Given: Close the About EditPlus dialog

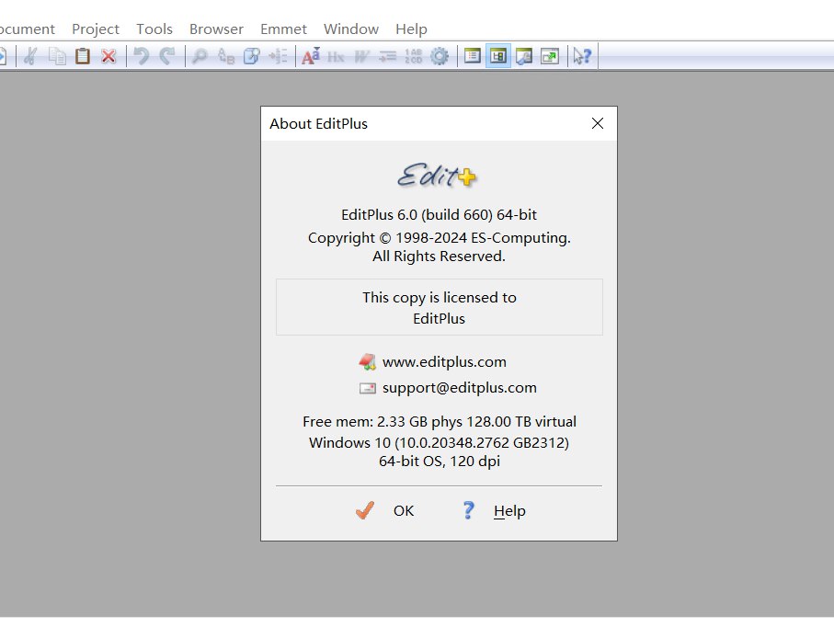Looking at the screenshot, I should pyautogui.click(x=598, y=123).
